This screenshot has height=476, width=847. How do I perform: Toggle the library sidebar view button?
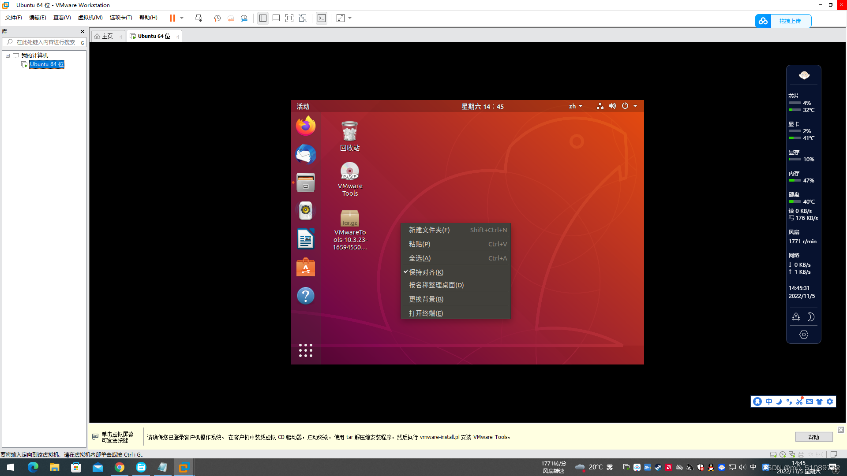pyautogui.click(x=263, y=18)
